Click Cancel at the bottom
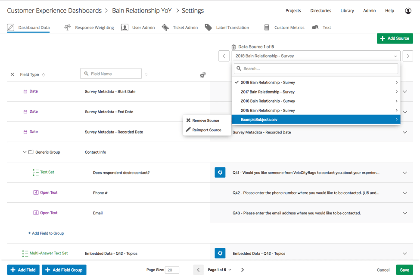 383,270
